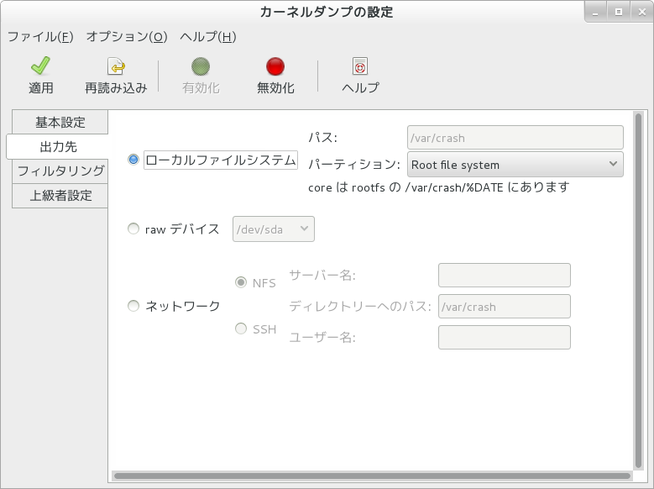Click the red Disable kdump icon
Screen dimensions: 654x489
[x=275, y=66]
